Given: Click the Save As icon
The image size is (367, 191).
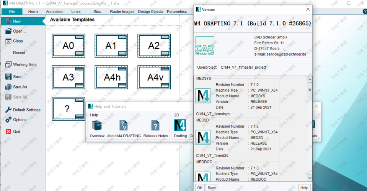Looking at the screenshot, I should click(8, 87).
